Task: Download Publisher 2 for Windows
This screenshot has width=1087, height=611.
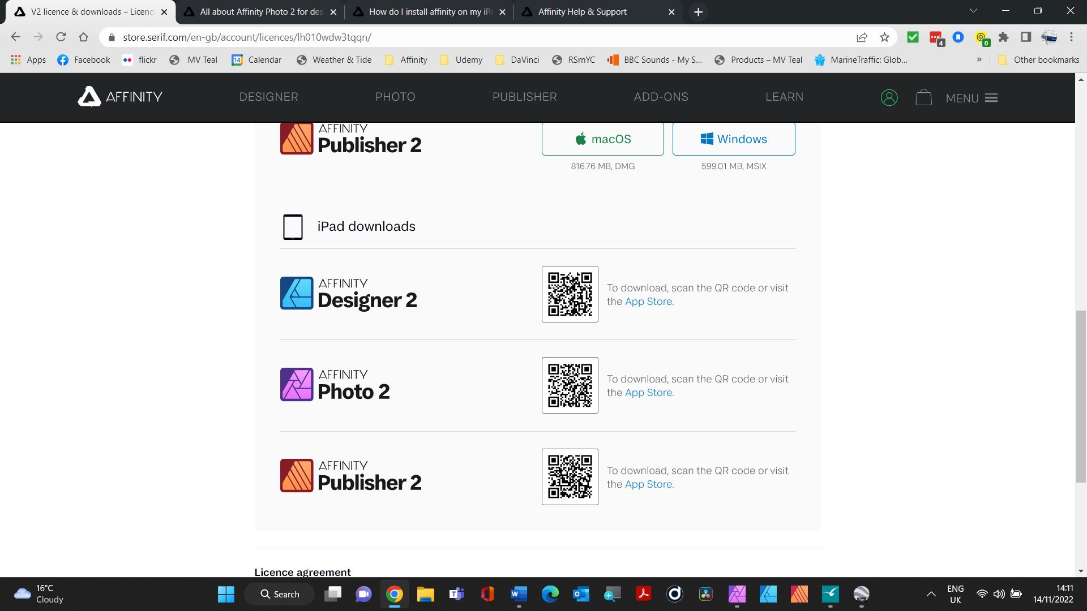Action: (734, 139)
